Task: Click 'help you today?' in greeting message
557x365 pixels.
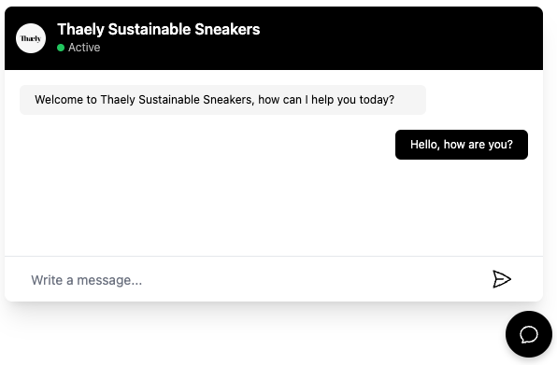Action: tap(352, 100)
